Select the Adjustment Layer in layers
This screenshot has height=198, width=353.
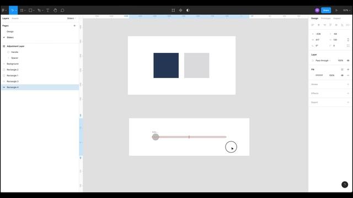coord(15,46)
